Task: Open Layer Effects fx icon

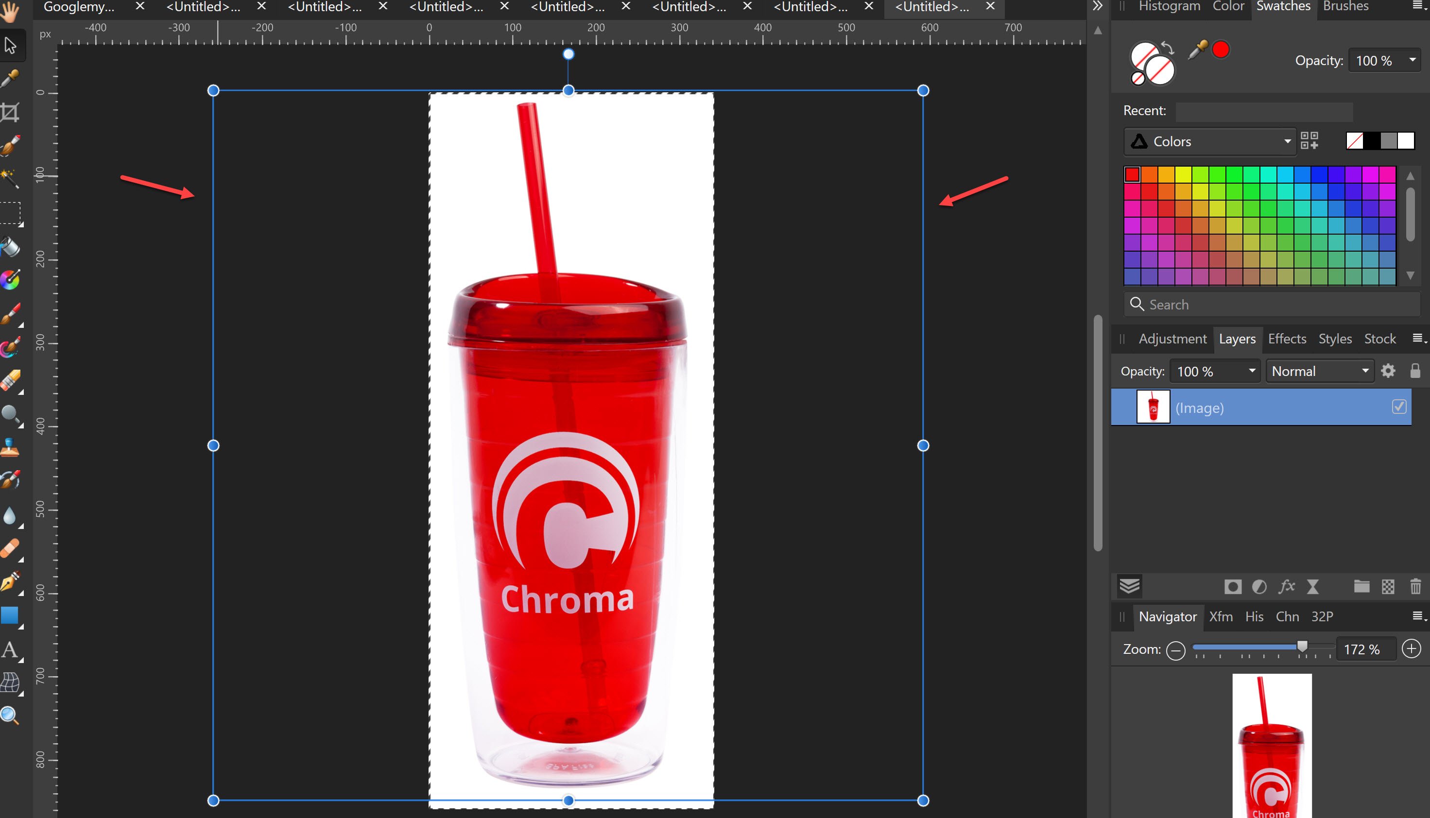Action: (1286, 586)
